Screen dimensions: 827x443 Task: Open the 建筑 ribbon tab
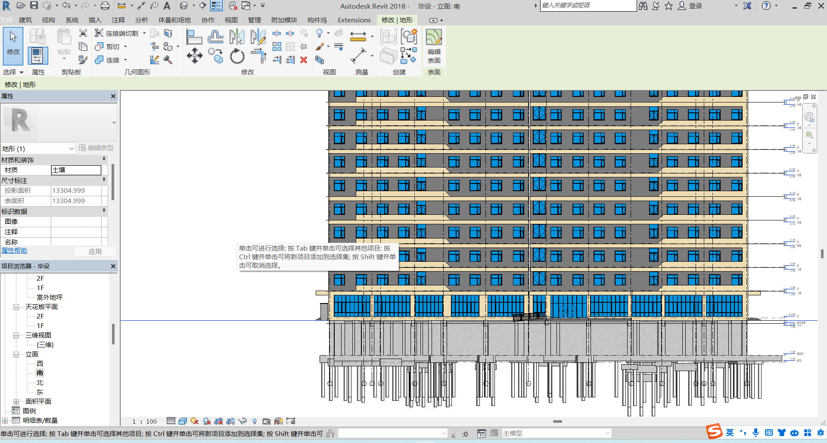[x=25, y=20]
